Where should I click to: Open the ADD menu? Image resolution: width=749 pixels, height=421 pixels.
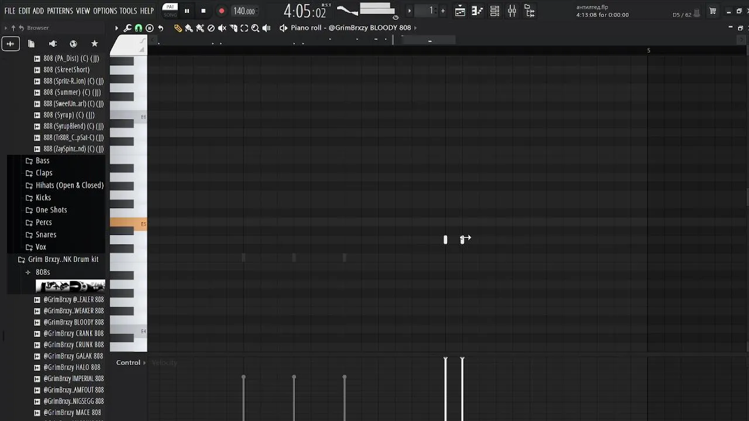tap(39, 11)
